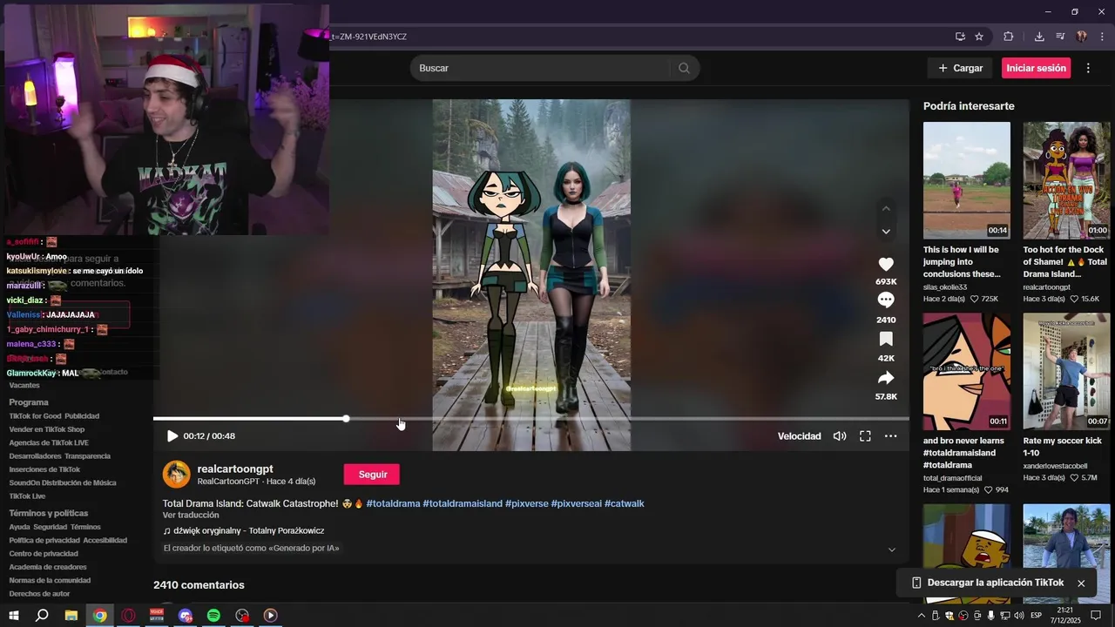This screenshot has width=1115, height=627.
Task: Open comments via the speech bubble icon
Action: click(886, 300)
